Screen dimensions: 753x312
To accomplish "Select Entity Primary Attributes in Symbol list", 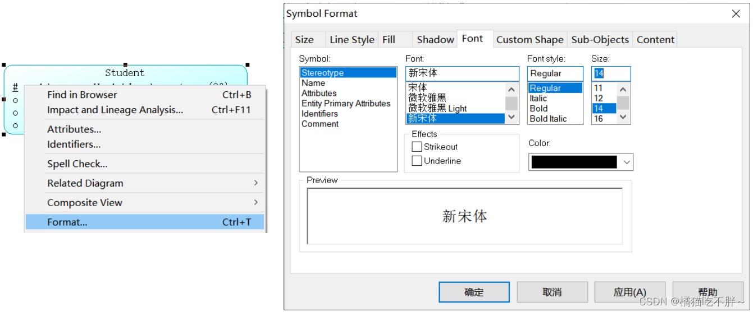I will point(346,104).
